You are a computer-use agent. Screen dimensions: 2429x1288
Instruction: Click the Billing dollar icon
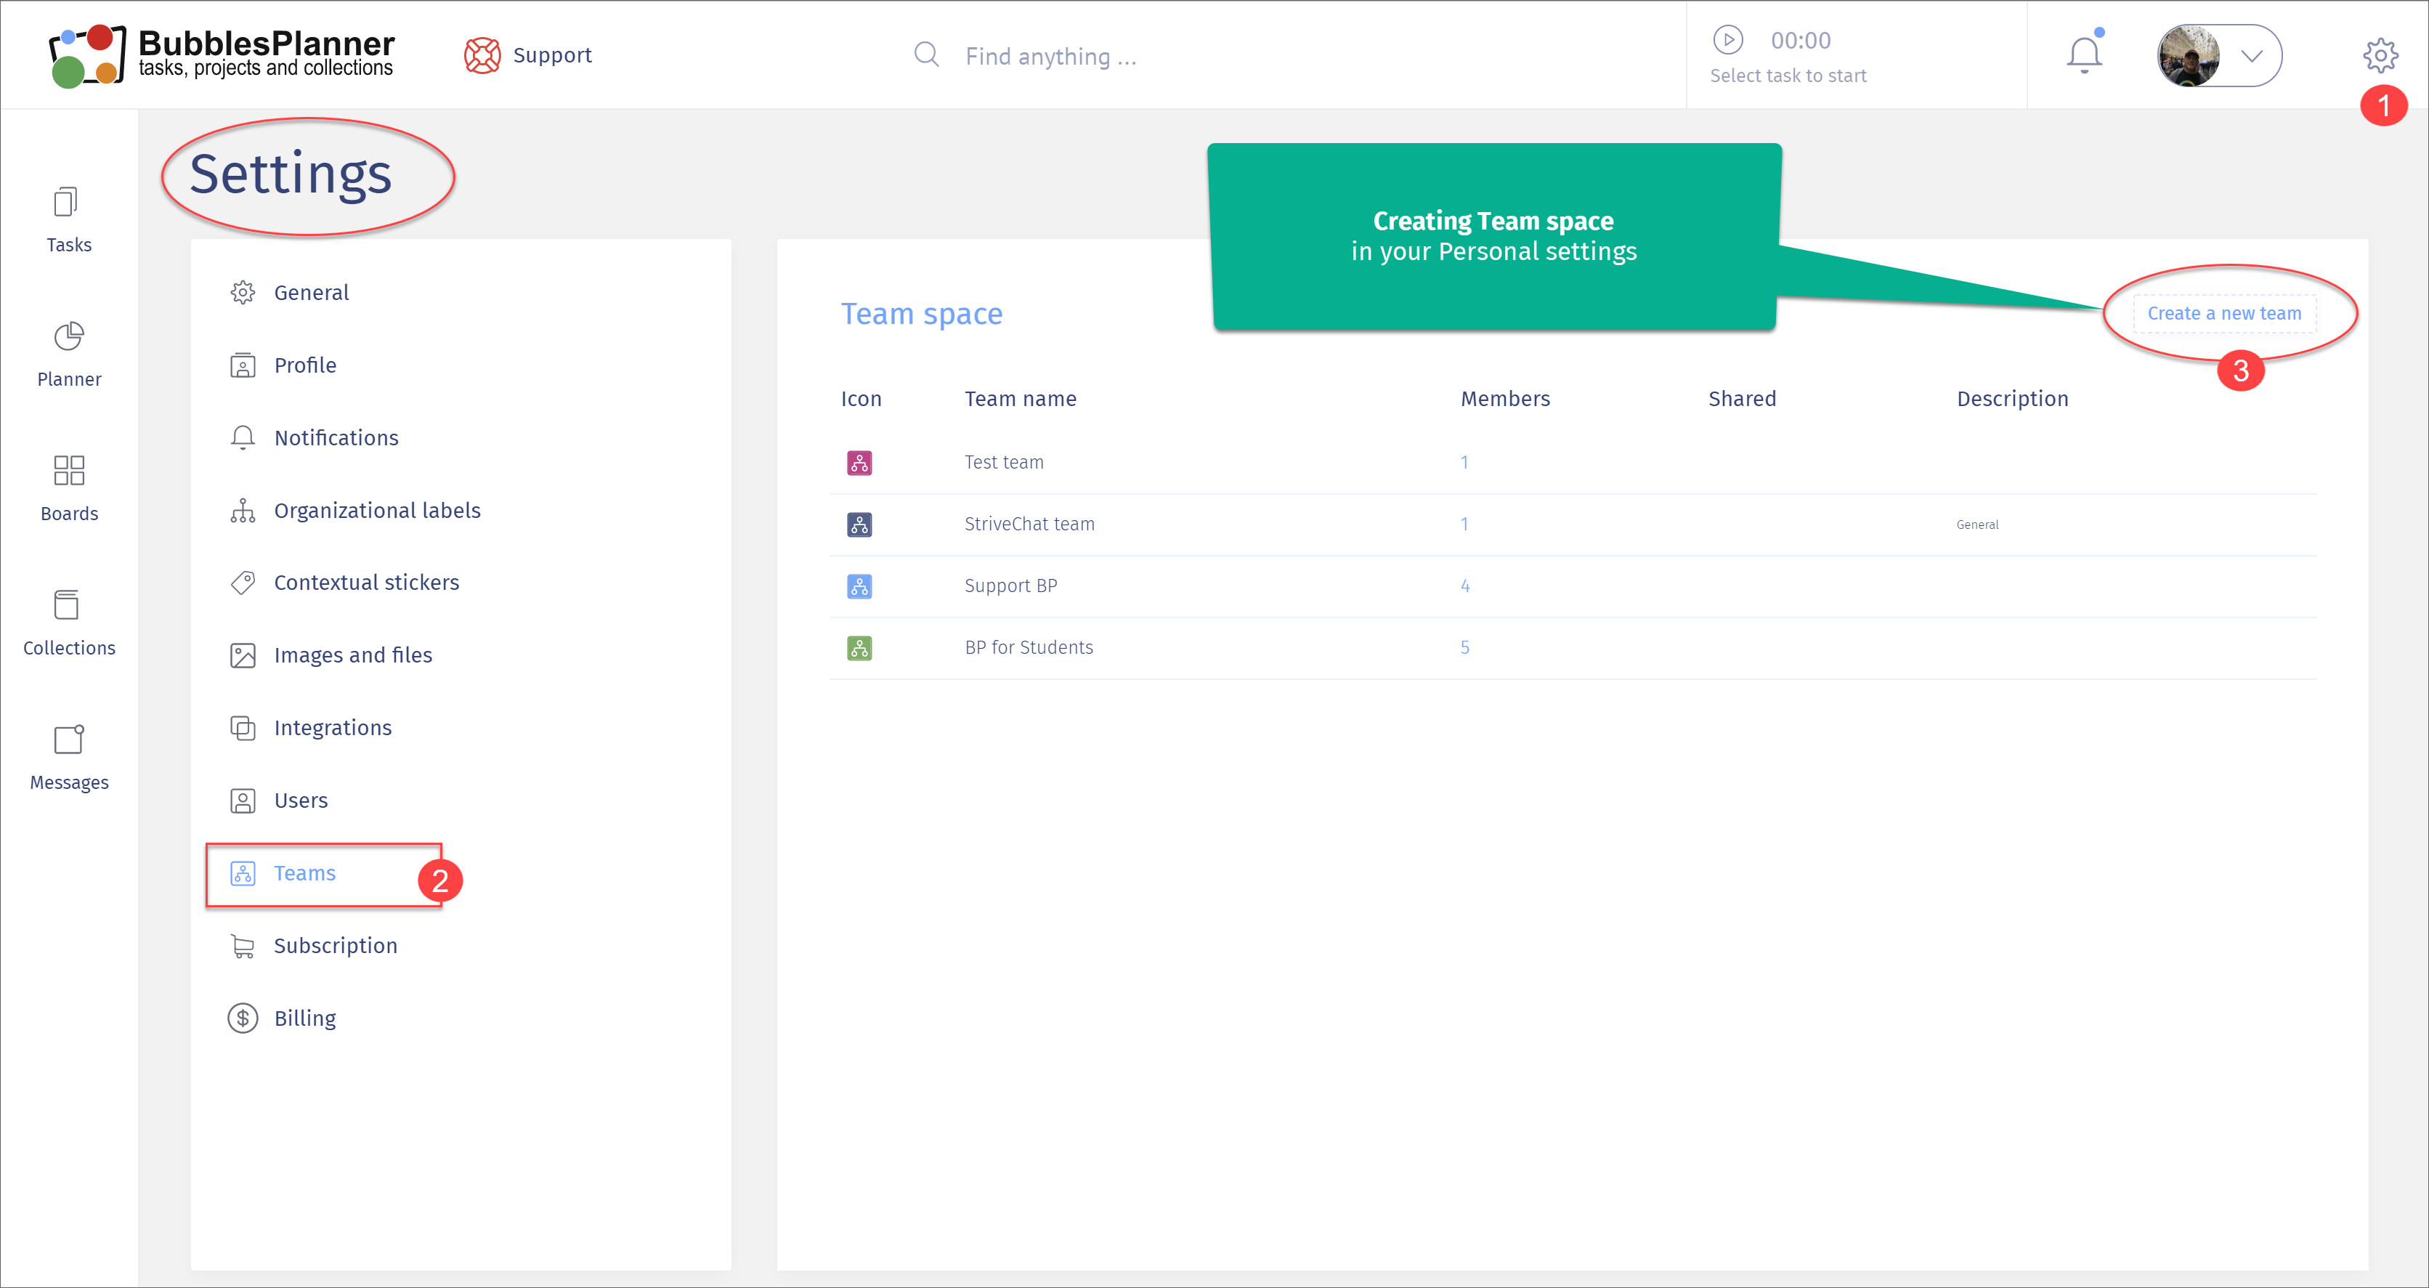243,1018
